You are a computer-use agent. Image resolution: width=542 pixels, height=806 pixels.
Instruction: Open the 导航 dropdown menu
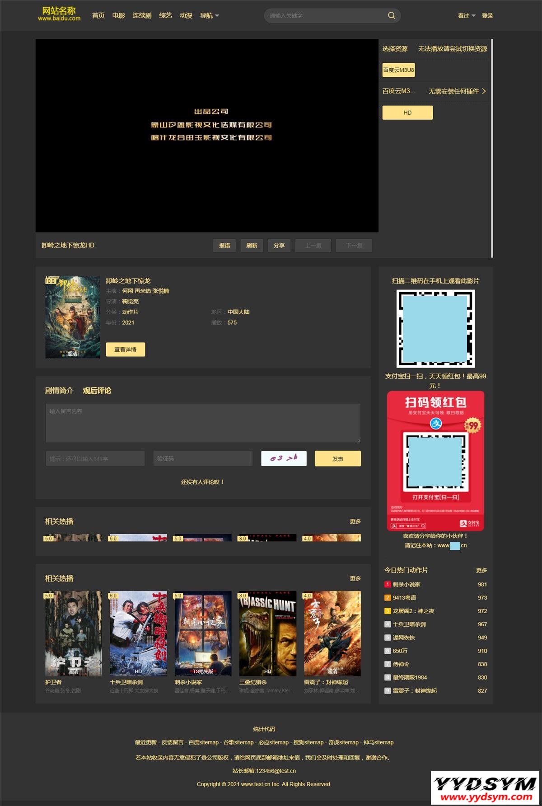pos(209,16)
